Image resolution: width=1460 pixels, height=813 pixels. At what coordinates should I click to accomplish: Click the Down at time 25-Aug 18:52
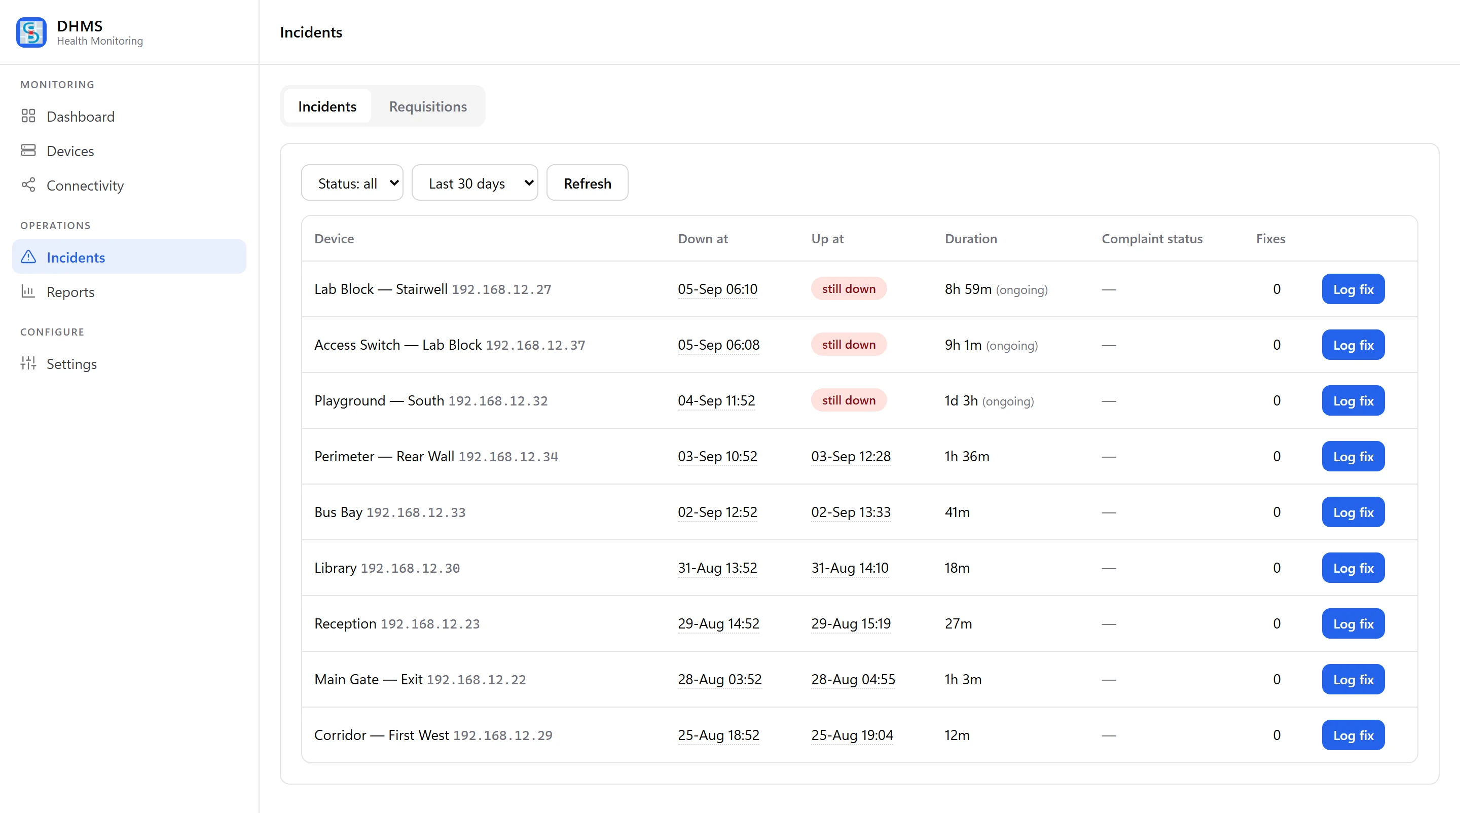tap(719, 735)
